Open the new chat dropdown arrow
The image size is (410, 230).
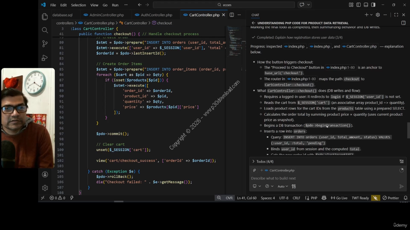[371, 15]
